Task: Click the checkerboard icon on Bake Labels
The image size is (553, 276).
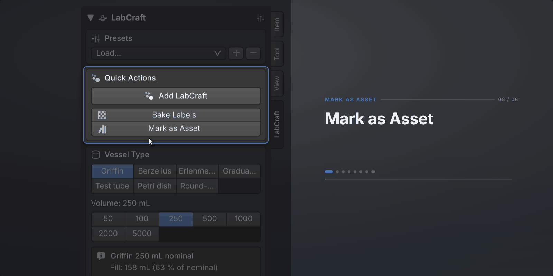Action: pyautogui.click(x=102, y=115)
